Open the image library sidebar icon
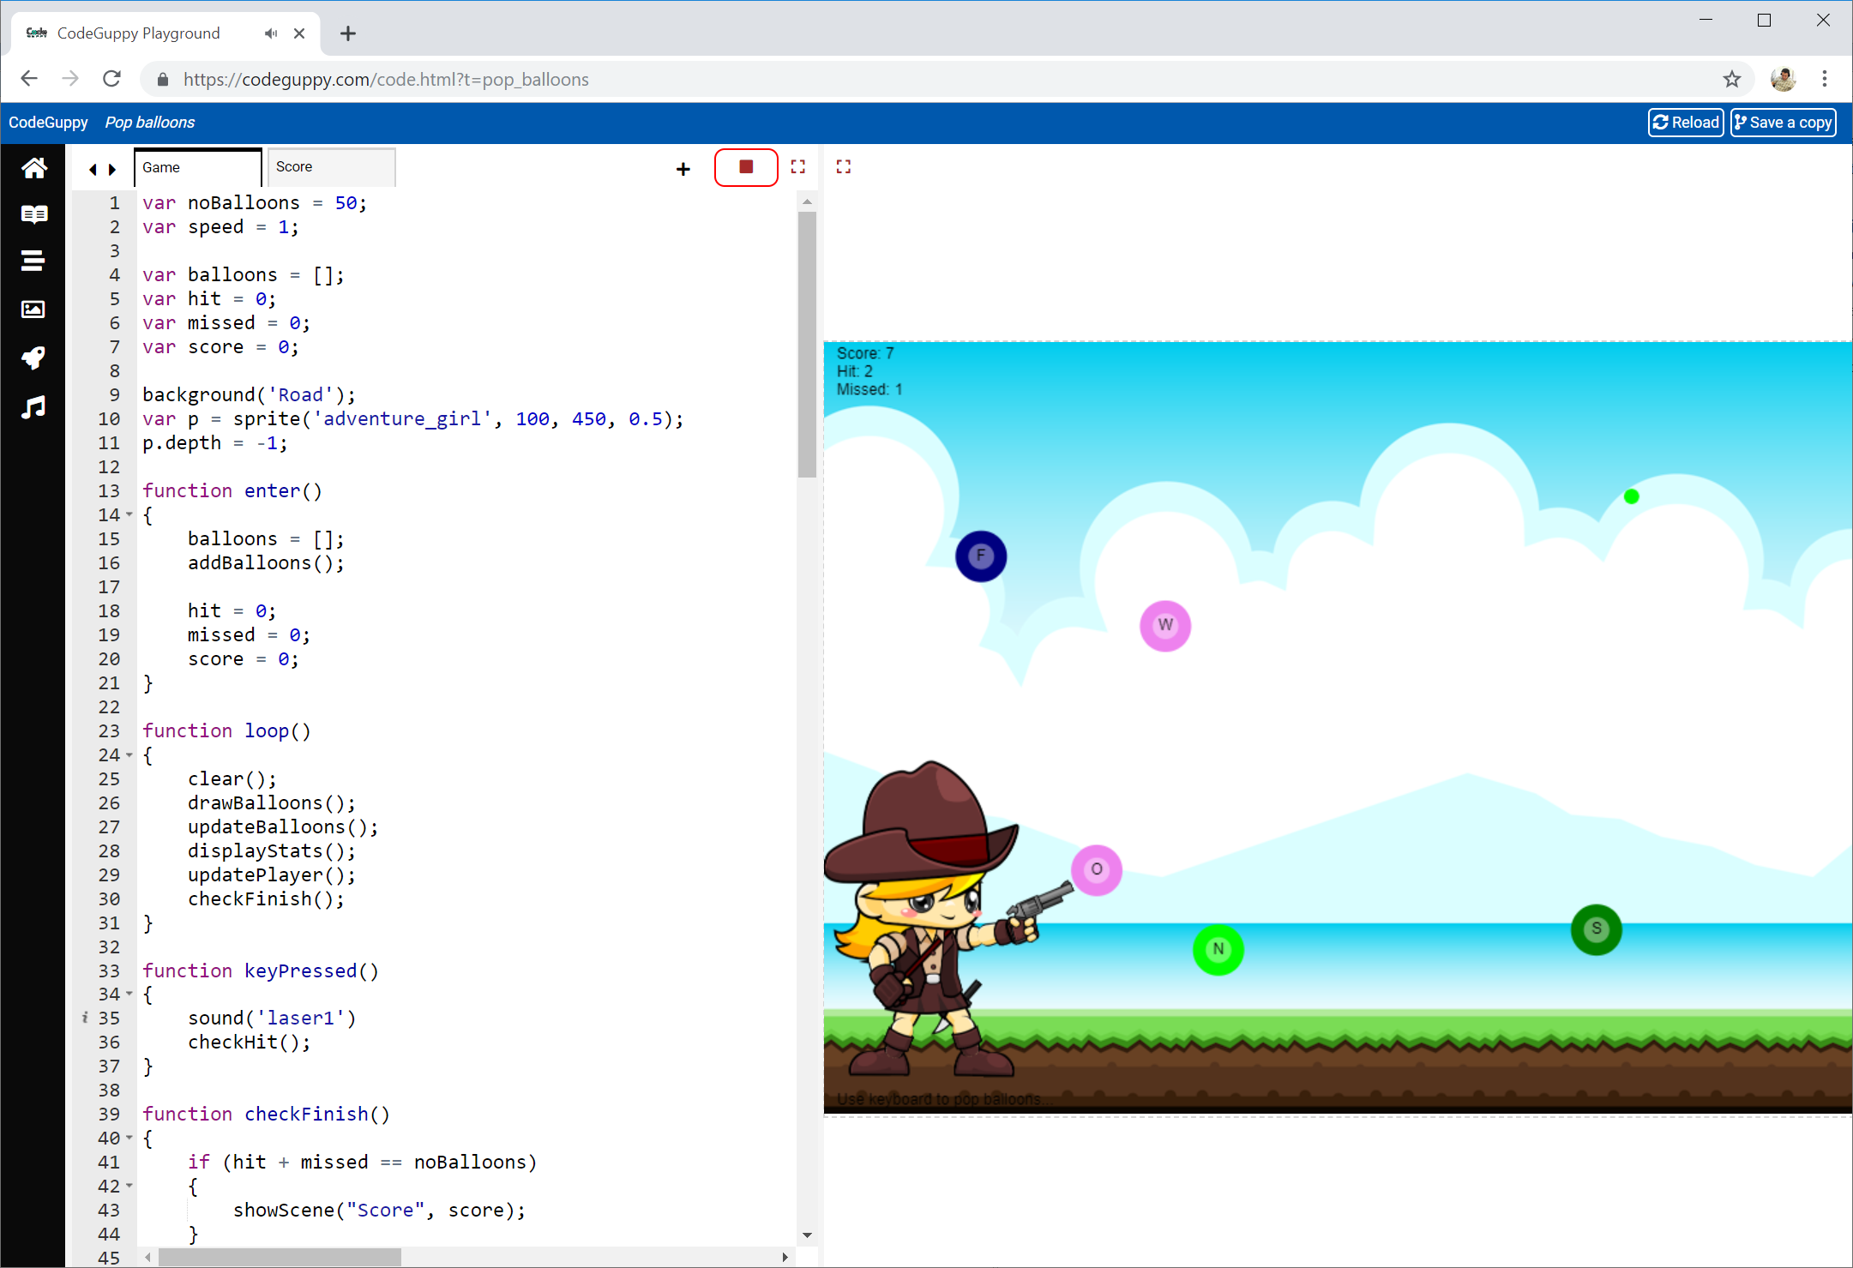 [x=33, y=309]
